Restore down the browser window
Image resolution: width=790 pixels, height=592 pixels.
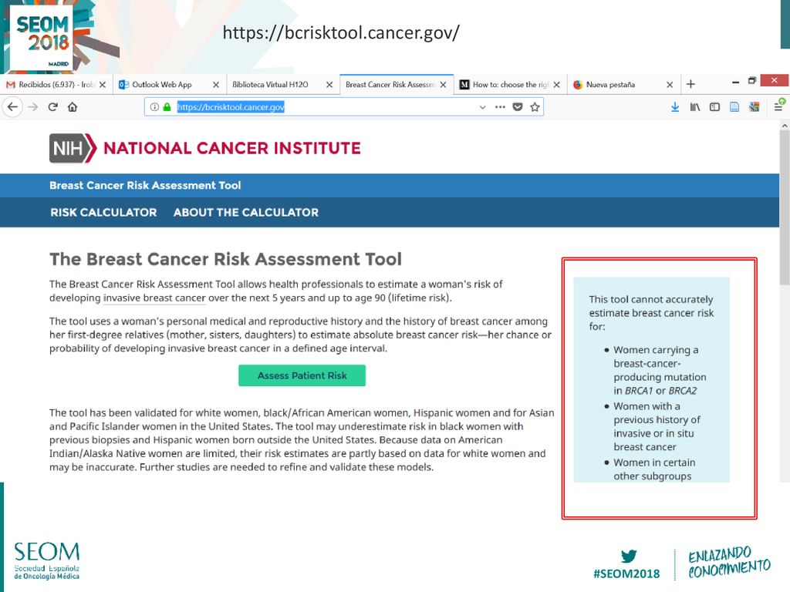pos(752,80)
